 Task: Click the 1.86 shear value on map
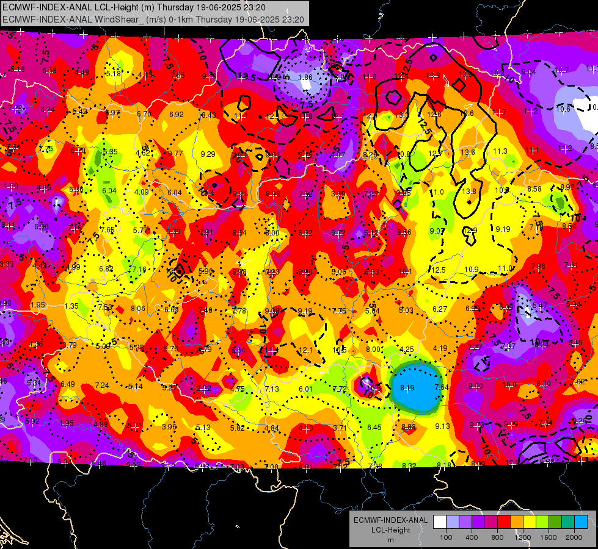click(x=305, y=77)
